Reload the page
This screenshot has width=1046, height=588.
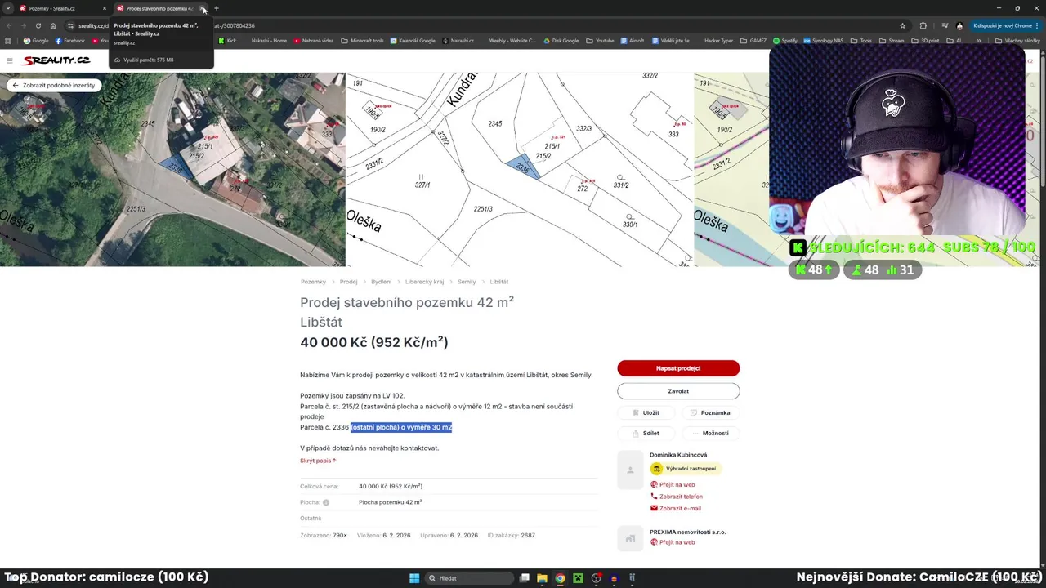tap(38, 25)
